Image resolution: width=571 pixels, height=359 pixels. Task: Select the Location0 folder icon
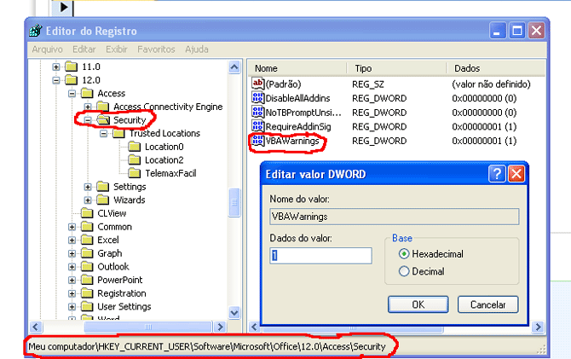135,147
